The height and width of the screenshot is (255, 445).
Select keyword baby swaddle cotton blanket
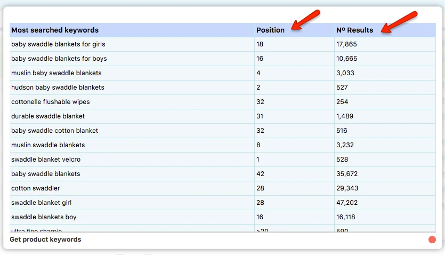click(x=54, y=131)
